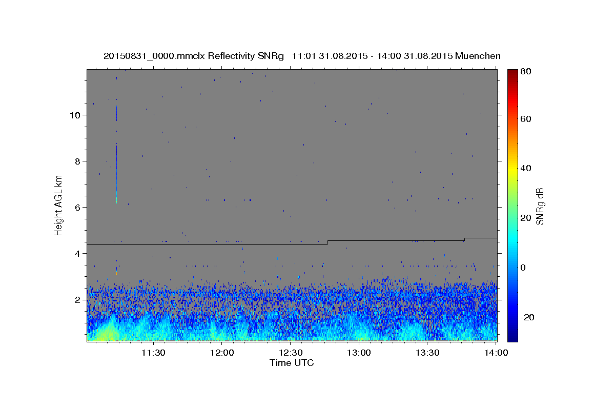Click the 11:30 time tick label
The width and height of the screenshot is (615, 410).
coord(153,353)
